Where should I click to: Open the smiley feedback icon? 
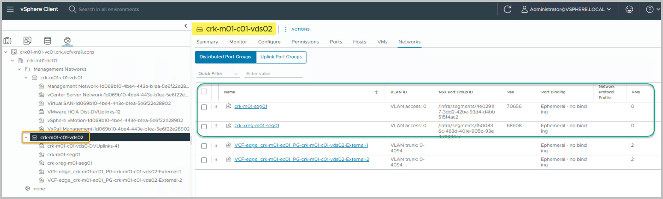coord(629,9)
